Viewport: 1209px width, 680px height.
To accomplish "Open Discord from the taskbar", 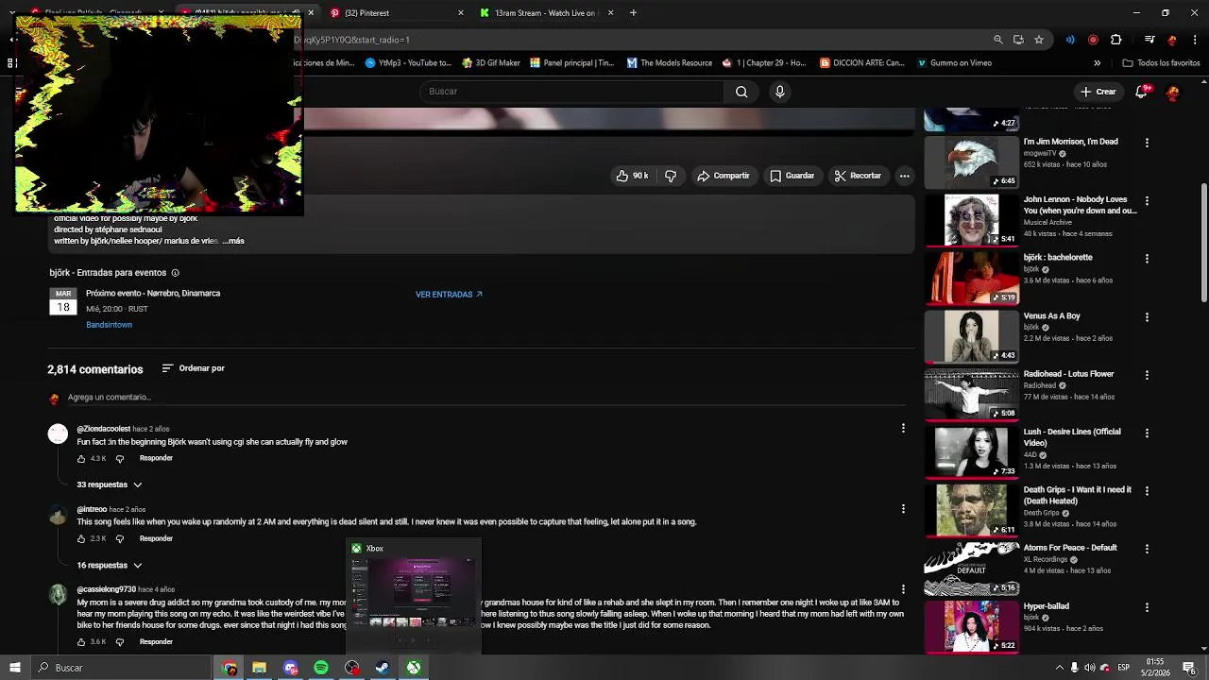I will click(x=291, y=668).
